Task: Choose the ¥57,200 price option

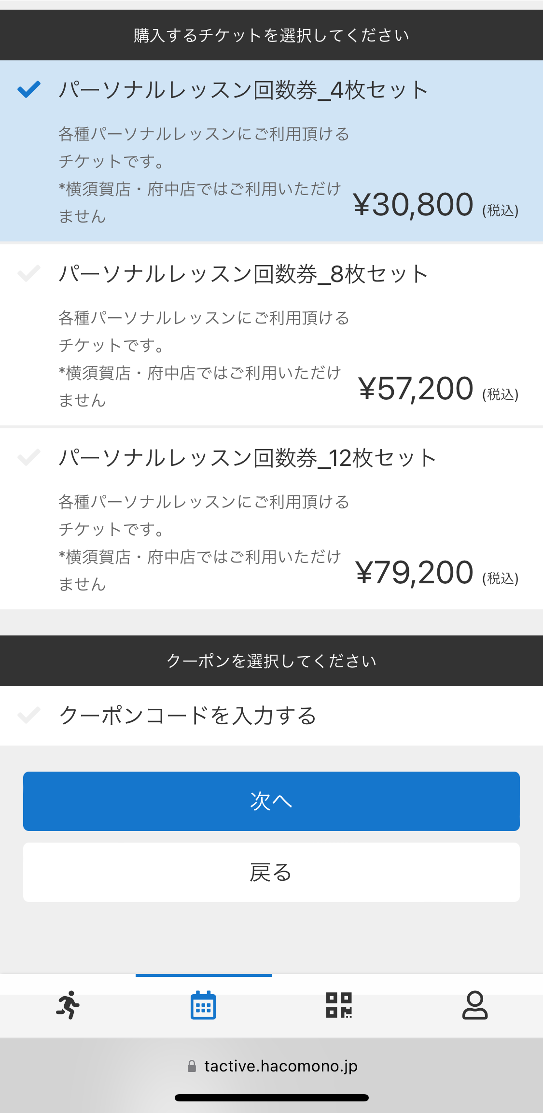Action: click(x=416, y=389)
